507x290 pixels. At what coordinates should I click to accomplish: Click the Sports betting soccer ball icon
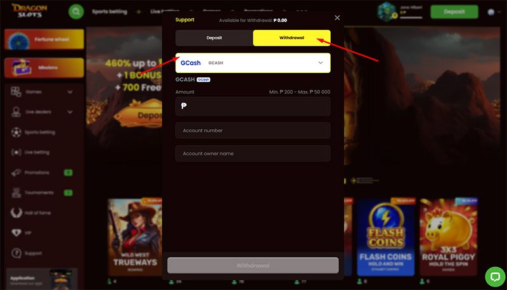coord(16,132)
